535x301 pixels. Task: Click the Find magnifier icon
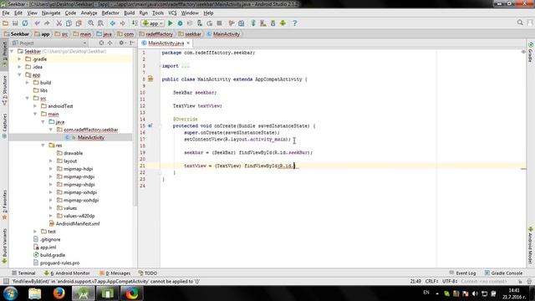91,23
